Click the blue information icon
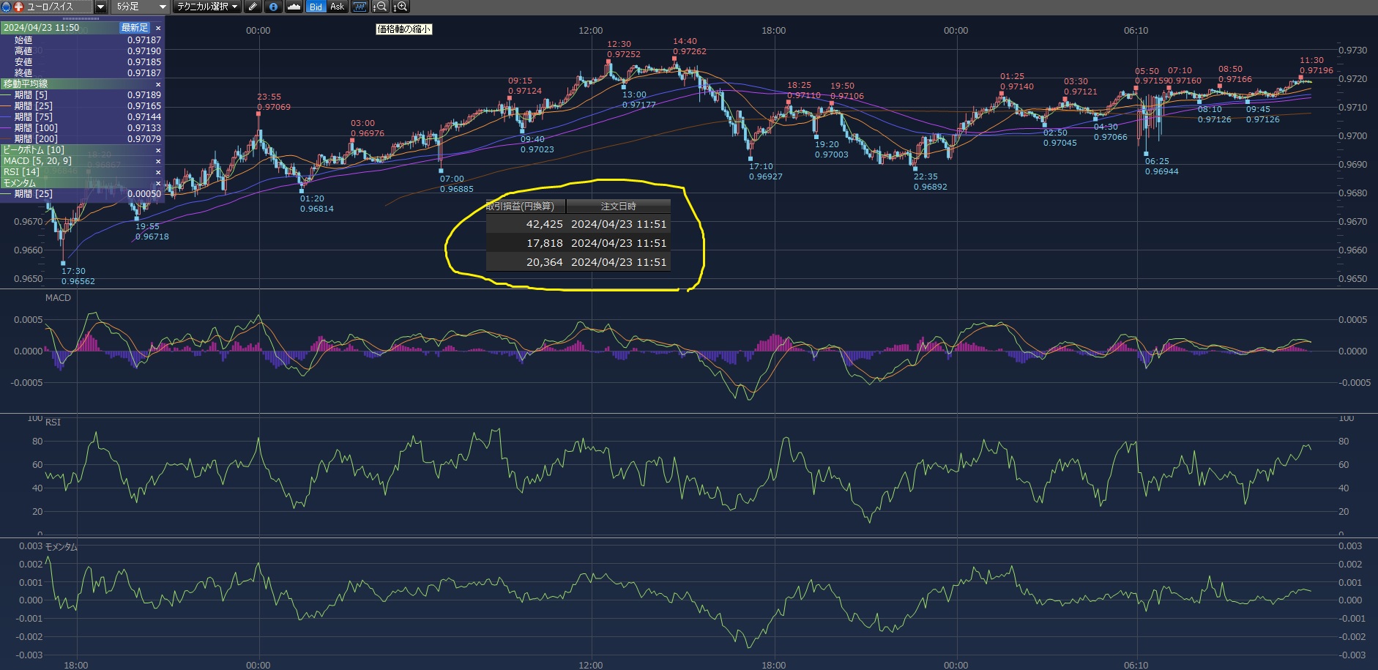The image size is (1378, 670). 273,7
